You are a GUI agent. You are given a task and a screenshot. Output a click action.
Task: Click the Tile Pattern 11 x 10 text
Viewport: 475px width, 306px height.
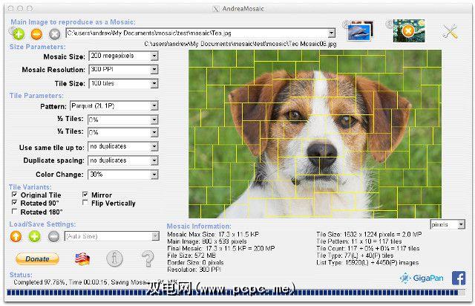click(x=359, y=241)
